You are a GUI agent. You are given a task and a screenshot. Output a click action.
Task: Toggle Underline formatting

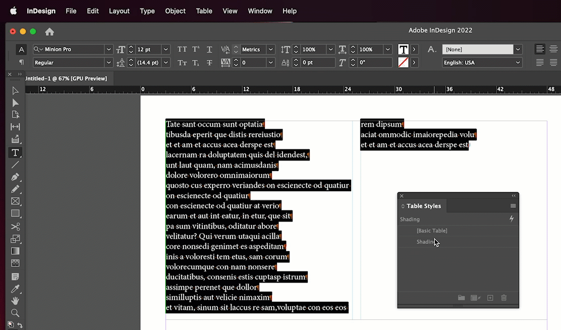pyautogui.click(x=209, y=49)
